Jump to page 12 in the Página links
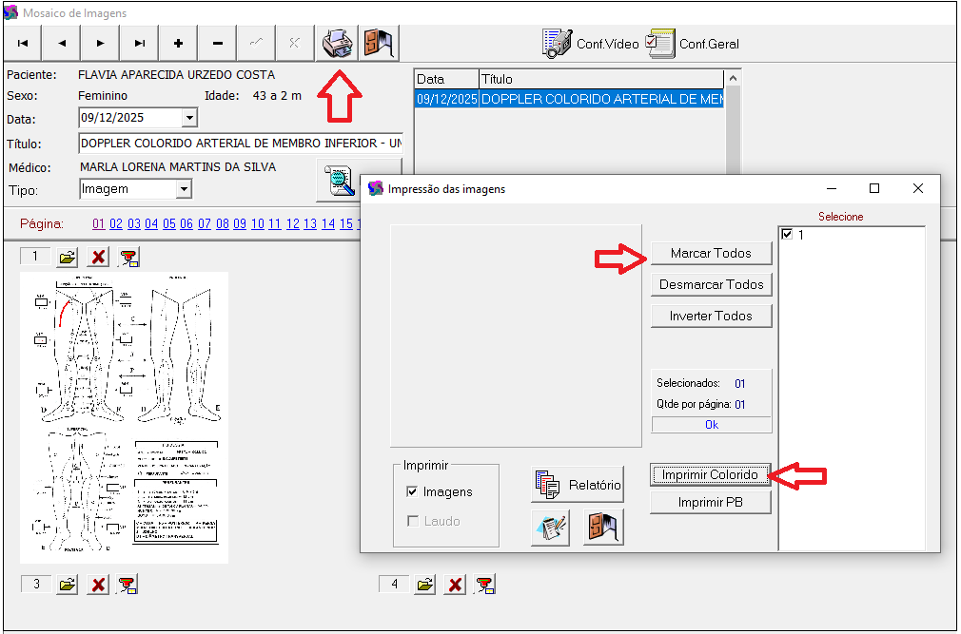 (293, 224)
